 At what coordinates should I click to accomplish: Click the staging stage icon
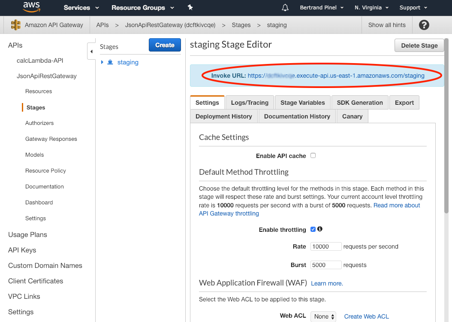coord(110,62)
